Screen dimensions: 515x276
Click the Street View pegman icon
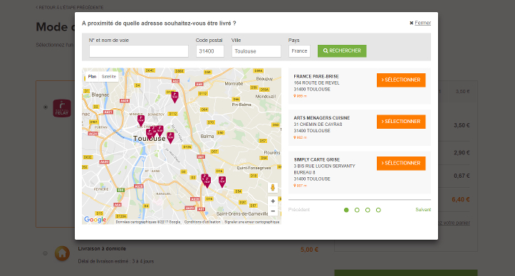pyautogui.click(x=273, y=188)
